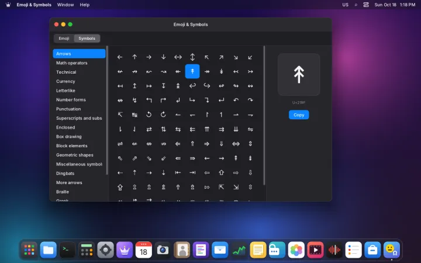Select the anticlockwise open circle arrow

149,115
